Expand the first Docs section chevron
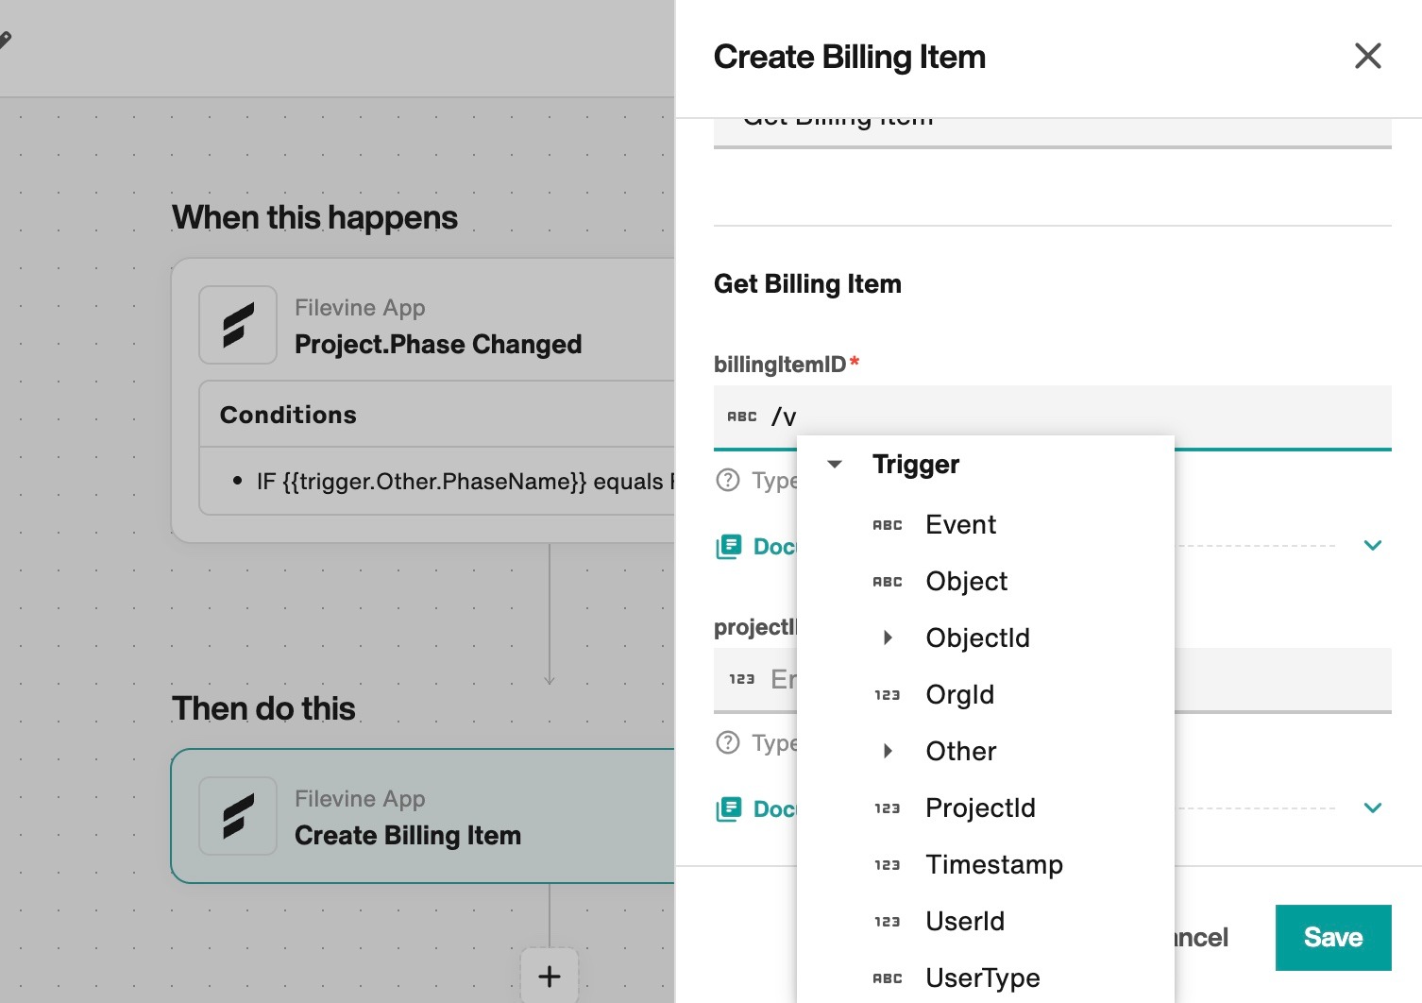Viewport: 1422px width, 1003px height. 1373,546
